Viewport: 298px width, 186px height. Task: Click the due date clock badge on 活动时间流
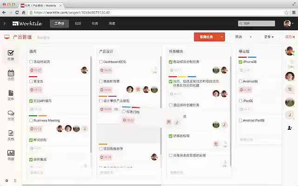tap(35, 70)
